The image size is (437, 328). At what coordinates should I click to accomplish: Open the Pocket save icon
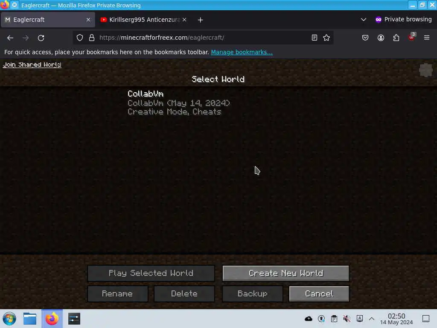tap(365, 38)
